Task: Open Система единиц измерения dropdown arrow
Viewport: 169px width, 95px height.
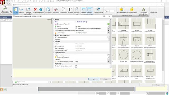Action: coord(109,31)
